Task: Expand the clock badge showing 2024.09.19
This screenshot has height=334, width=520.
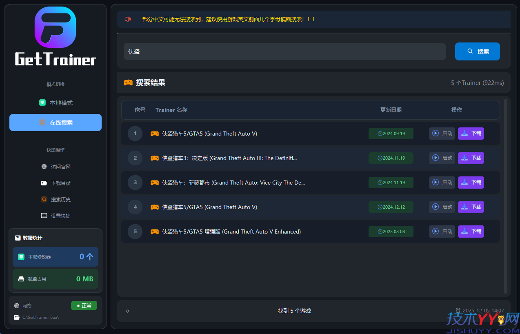Action: [x=391, y=133]
